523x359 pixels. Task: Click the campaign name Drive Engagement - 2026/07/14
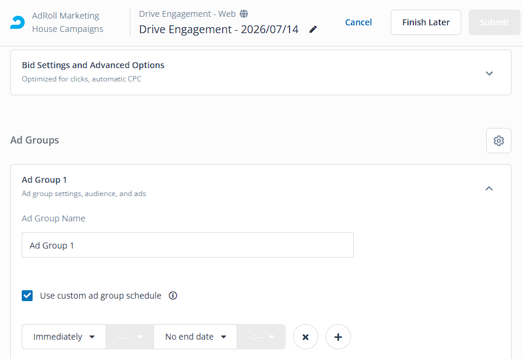tap(219, 30)
